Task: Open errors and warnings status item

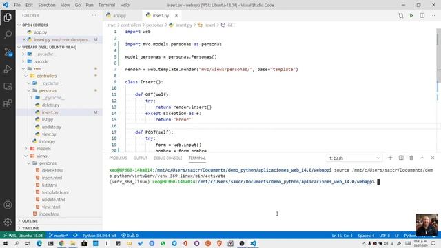Action: click(x=130, y=236)
